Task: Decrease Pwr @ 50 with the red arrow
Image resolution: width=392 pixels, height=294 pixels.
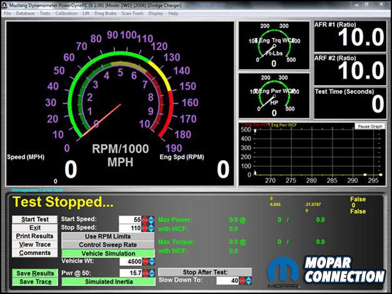Action: pos(145,273)
